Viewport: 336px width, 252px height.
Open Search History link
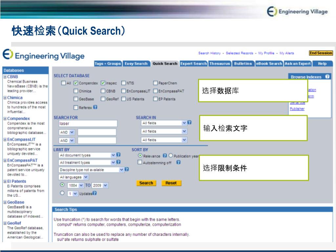pos(209,53)
